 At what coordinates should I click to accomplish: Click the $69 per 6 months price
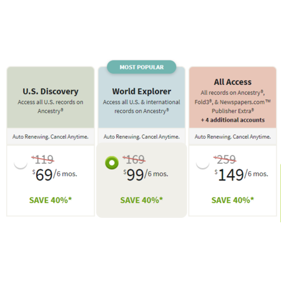click(x=55, y=174)
